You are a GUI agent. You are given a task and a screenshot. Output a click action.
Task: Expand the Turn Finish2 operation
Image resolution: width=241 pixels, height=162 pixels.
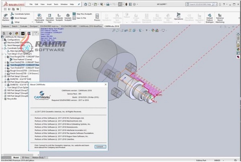click(6, 68)
